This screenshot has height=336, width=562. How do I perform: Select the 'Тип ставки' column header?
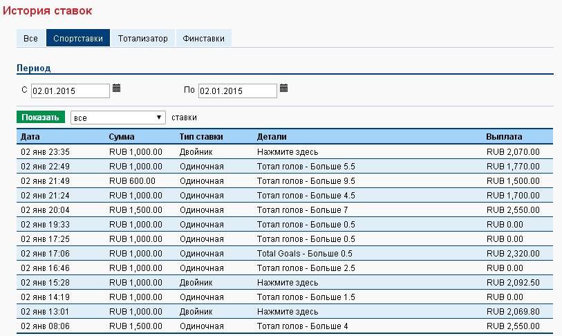point(201,136)
